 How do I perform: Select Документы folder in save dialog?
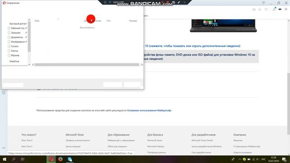point(17,37)
